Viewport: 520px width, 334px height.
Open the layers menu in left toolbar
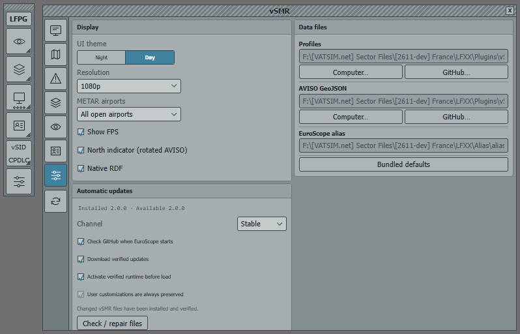19,69
